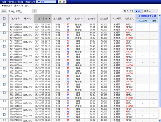
Task: Click price 81.14
Action: (x=92, y=35)
